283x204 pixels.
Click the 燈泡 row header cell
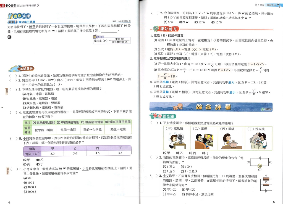[32, 149]
